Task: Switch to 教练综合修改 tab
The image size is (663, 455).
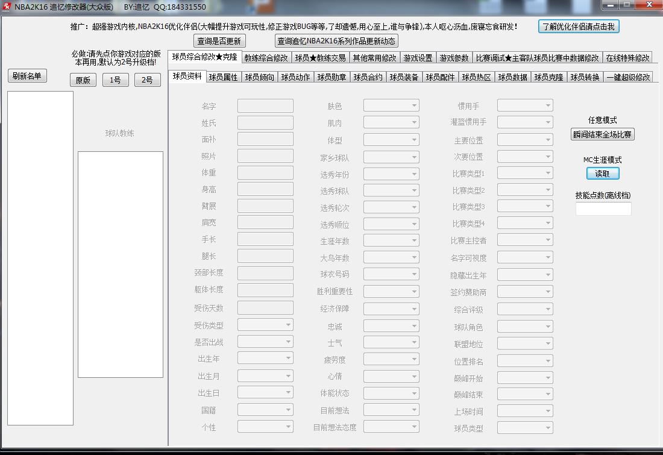Action: coord(266,57)
